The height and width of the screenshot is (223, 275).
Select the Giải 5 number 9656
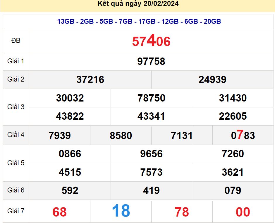tap(151, 154)
